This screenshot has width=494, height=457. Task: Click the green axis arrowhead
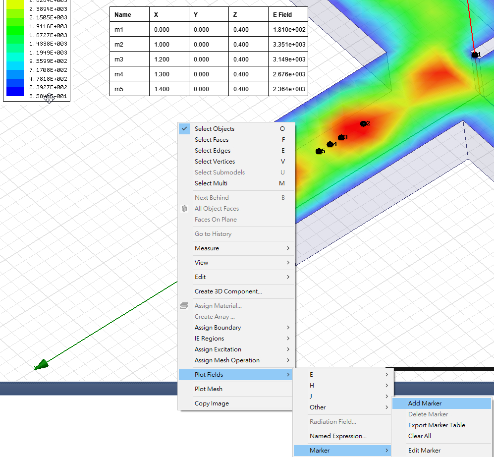click(41, 365)
